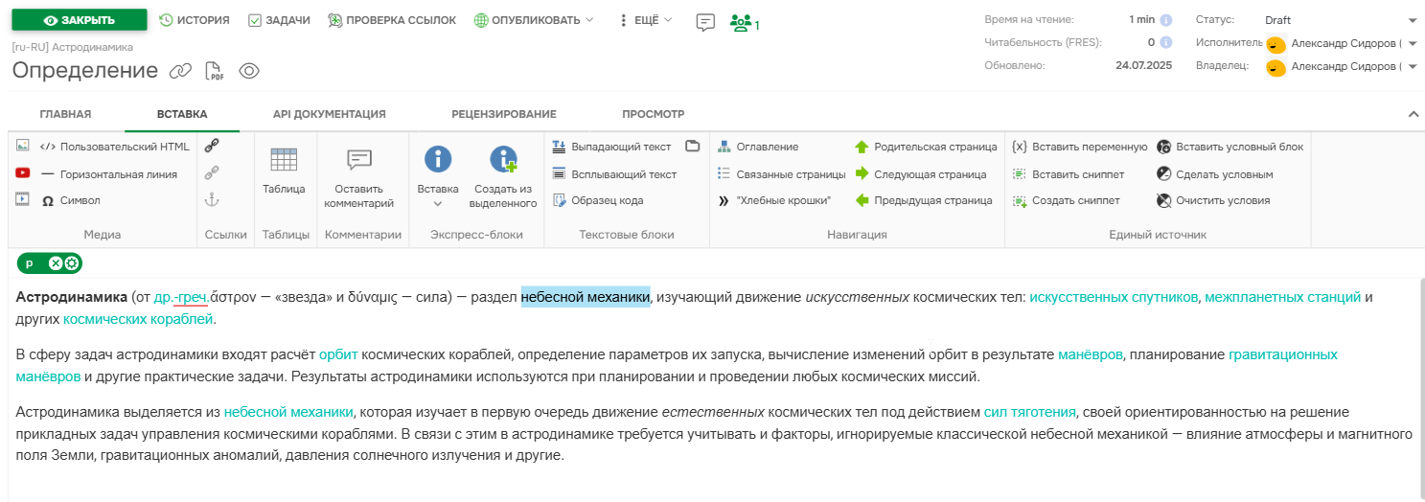Click the insert hyperlink icon
This screenshot has width=1425, height=502.
(x=212, y=146)
